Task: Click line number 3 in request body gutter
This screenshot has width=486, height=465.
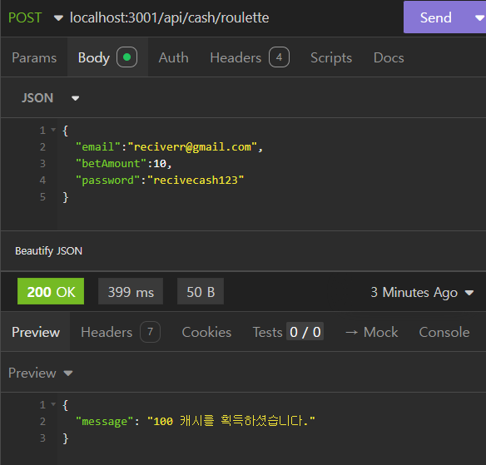Action: (42, 164)
